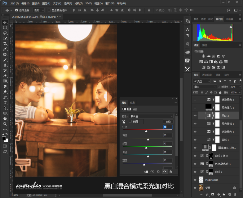Select the Gradient tool
243x198 pixels.
point(5,81)
